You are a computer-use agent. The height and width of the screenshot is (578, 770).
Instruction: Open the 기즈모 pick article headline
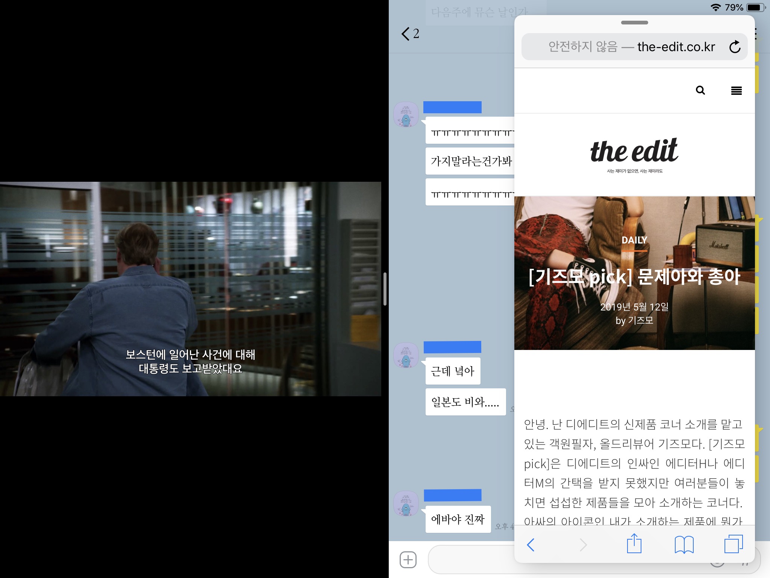[x=634, y=277]
